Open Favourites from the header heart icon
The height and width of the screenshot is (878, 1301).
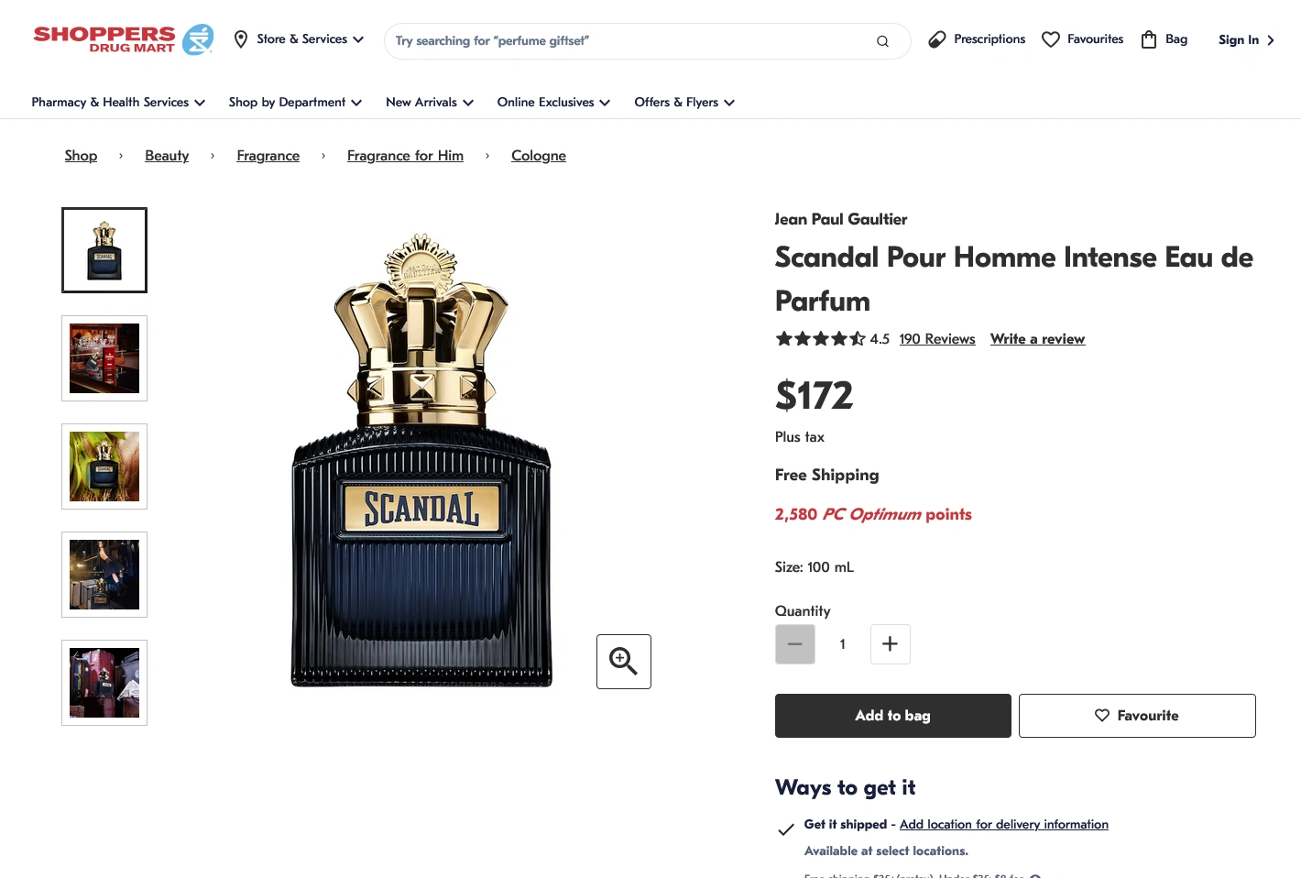(1051, 39)
